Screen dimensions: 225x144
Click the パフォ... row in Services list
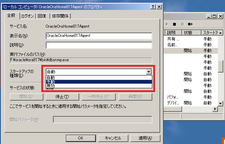(191, 97)
